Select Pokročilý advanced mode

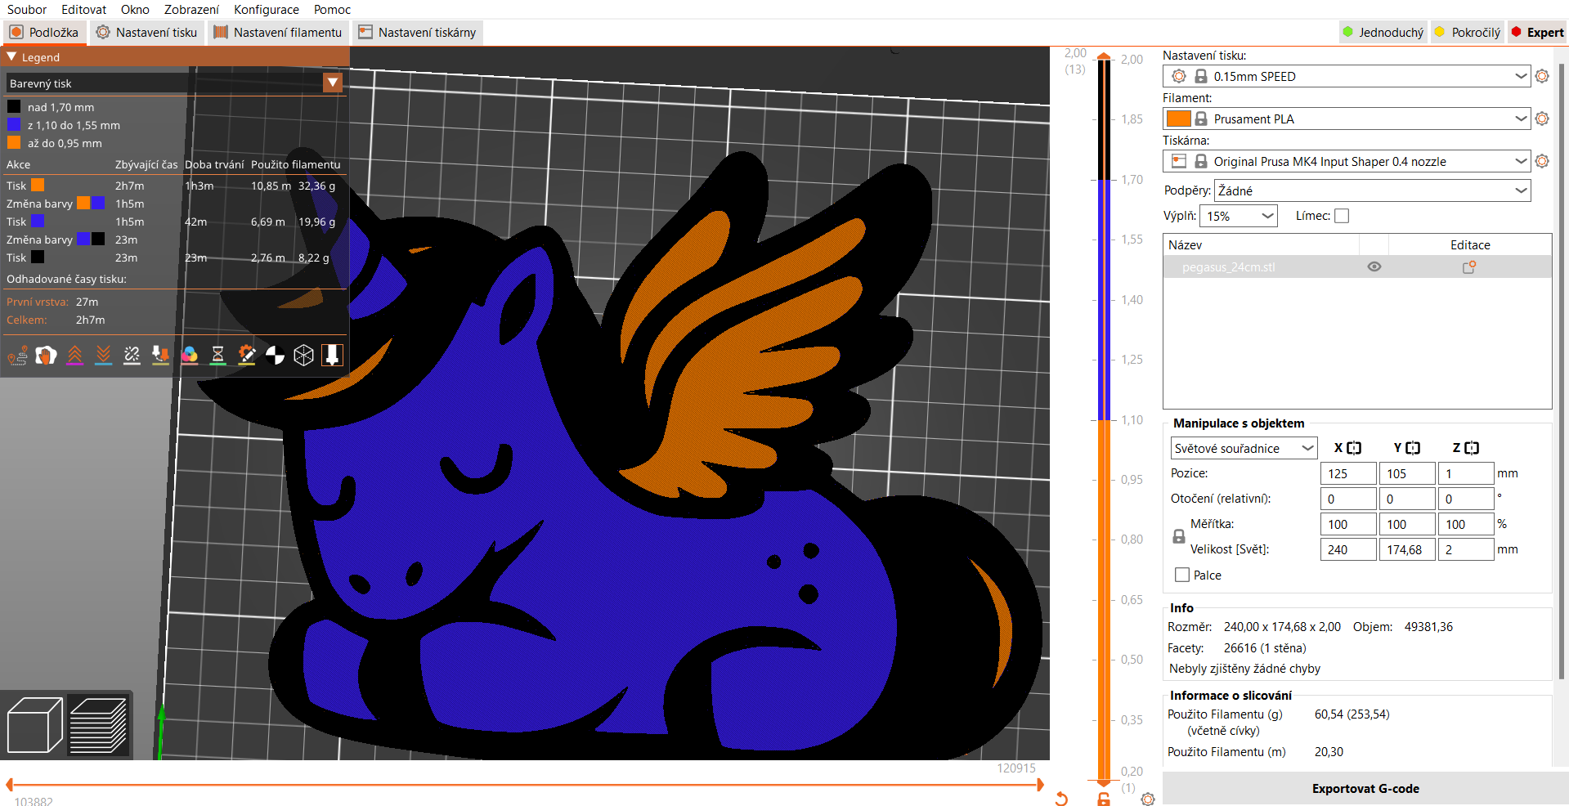point(1468,33)
